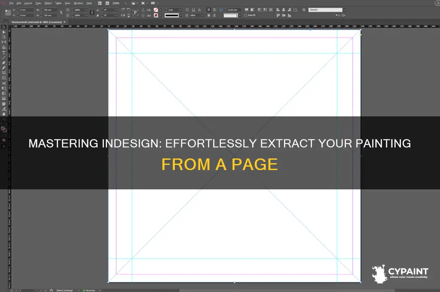Click the horizontal scrollbar at the bottom

[287, 290]
